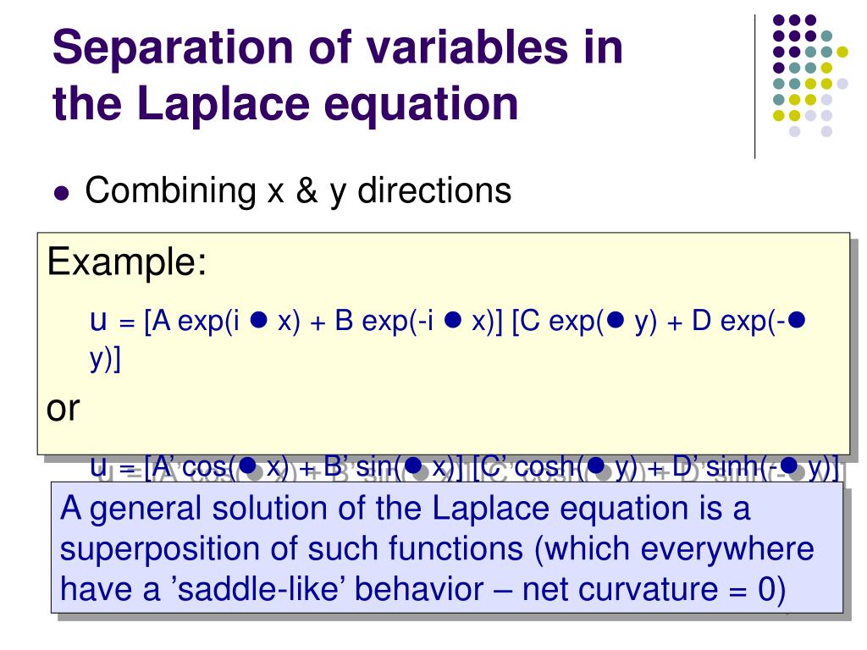The width and height of the screenshot is (867, 650).
Task: Click the blue dot after 'C exp('
Action: click(615, 319)
